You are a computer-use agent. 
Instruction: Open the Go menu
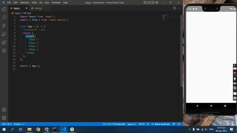[41, 3]
